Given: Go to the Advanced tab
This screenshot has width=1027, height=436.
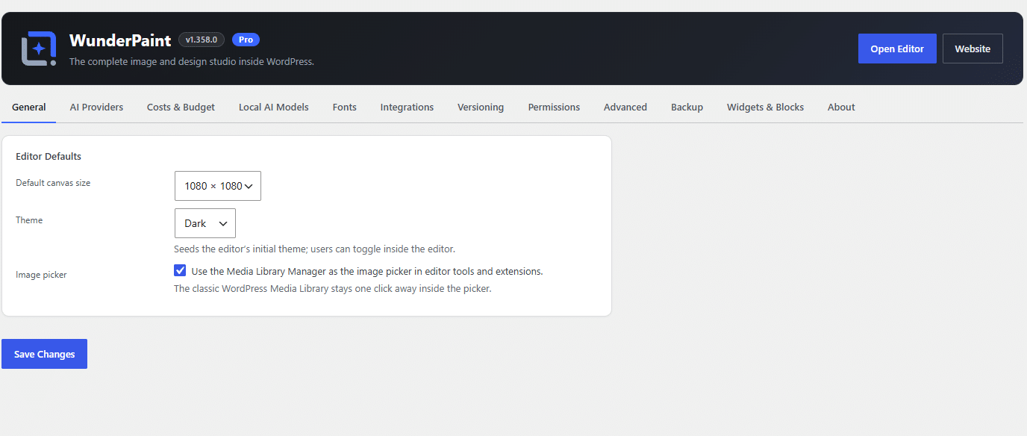Looking at the screenshot, I should pyautogui.click(x=625, y=107).
